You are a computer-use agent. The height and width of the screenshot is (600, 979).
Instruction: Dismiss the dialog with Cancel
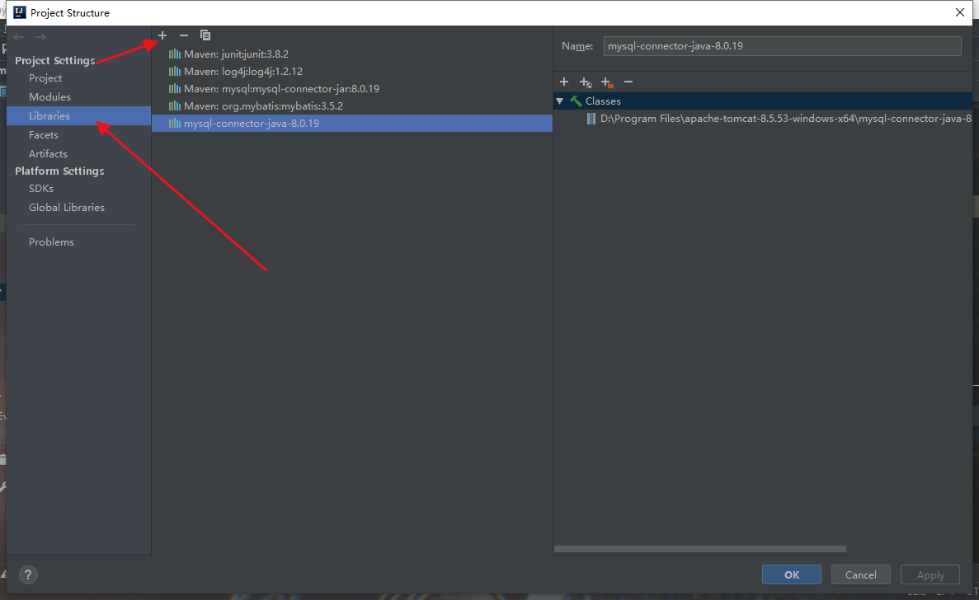click(860, 574)
